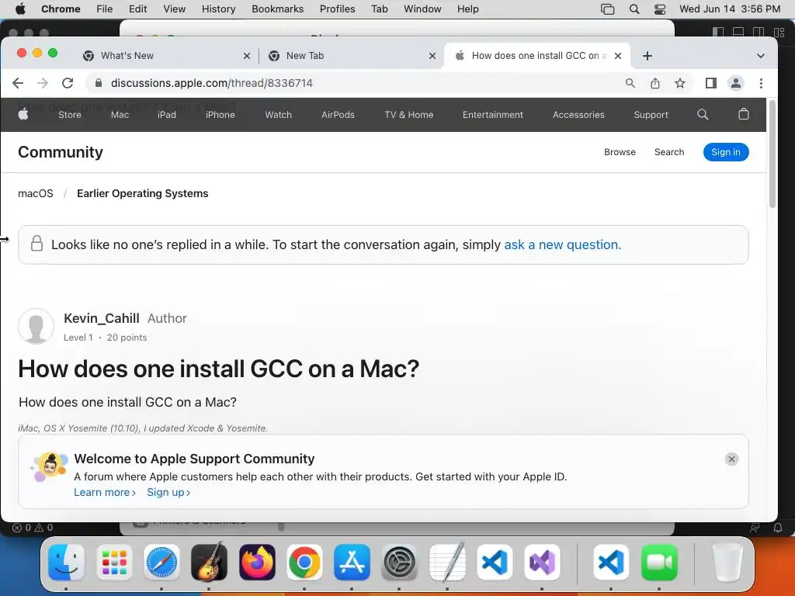Click the page vertical scrollbar thumb

coord(772,154)
